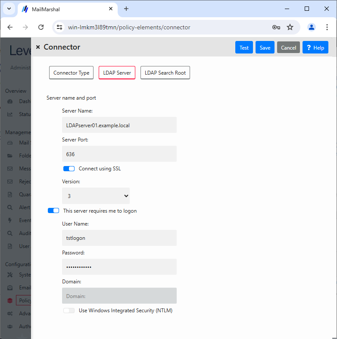Save the connector settings
This screenshot has height=339, width=337.
pos(265,47)
